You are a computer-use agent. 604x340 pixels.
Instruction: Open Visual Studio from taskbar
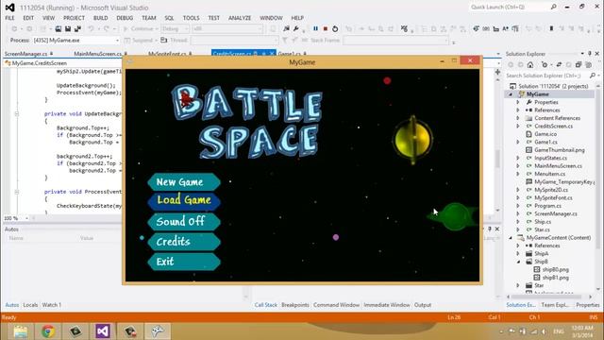[x=103, y=331]
